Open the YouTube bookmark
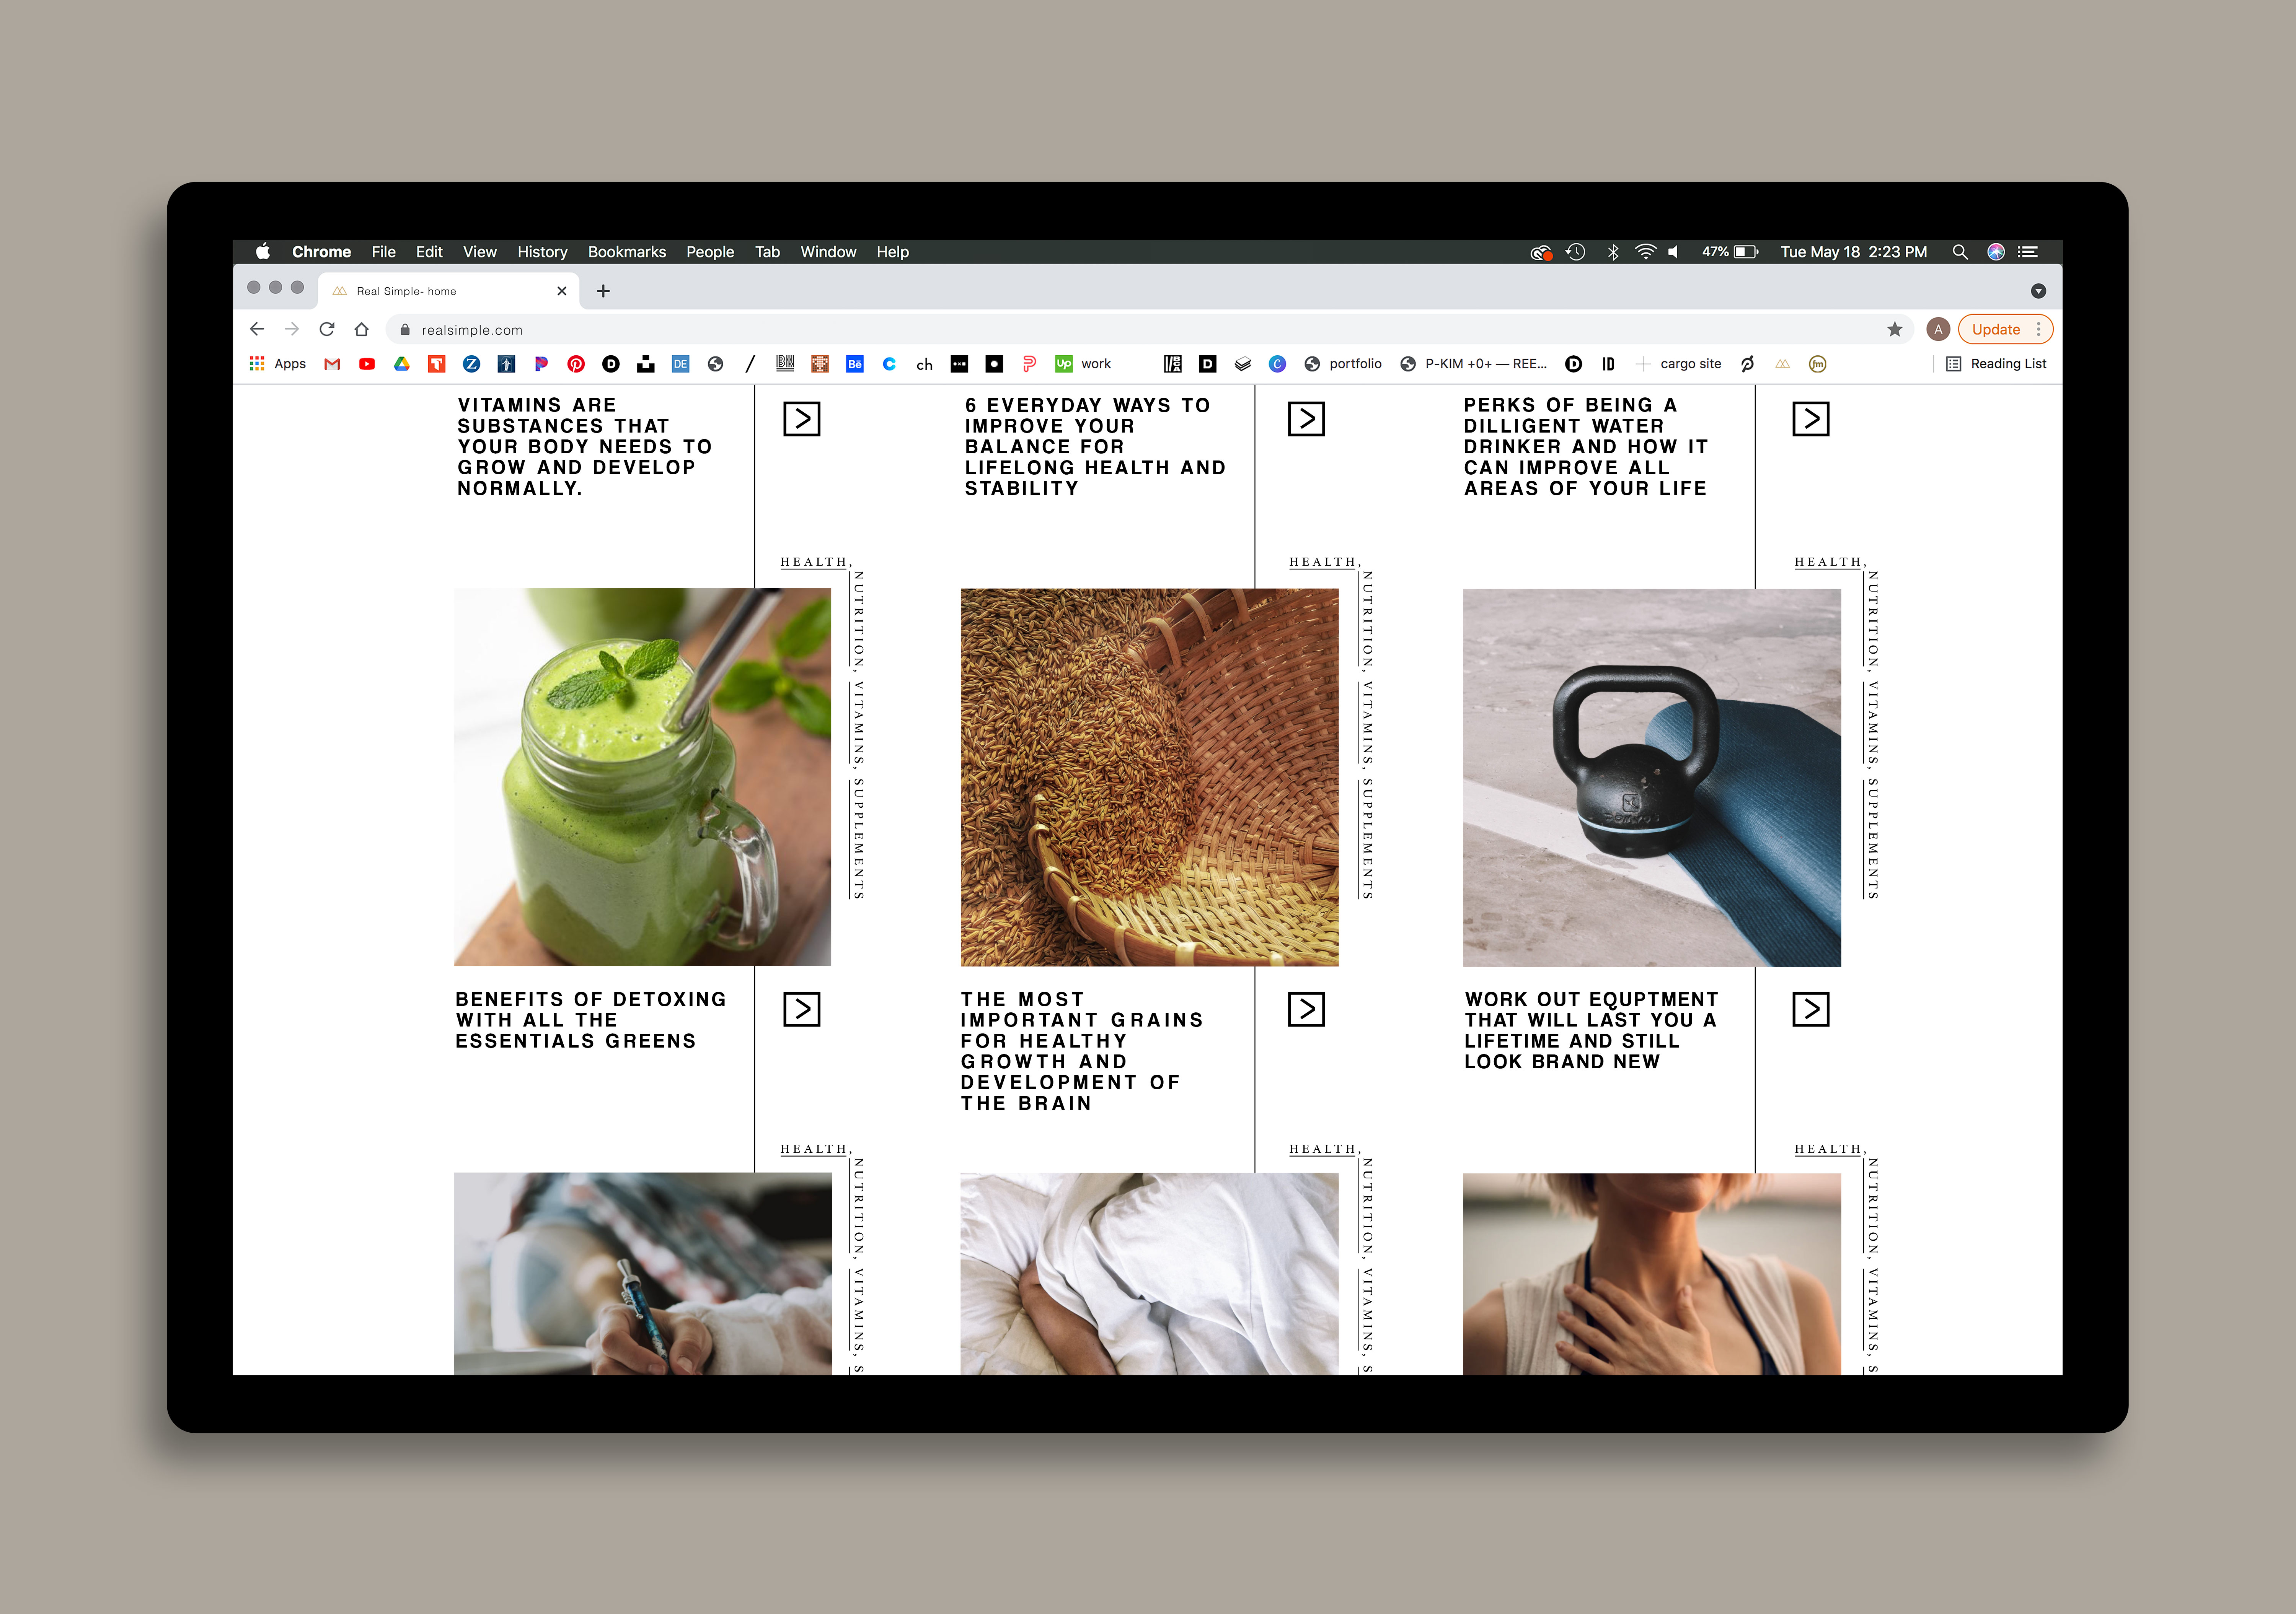 (367, 364)
